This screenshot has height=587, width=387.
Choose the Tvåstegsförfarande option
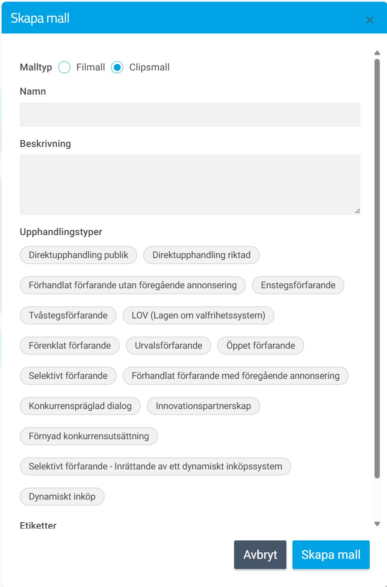pyautogui.click(x=68, y=315)
